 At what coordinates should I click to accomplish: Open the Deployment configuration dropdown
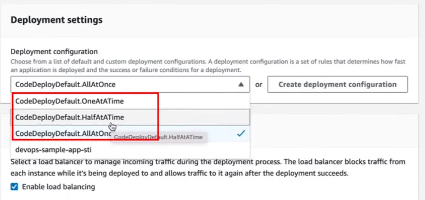click(x=130, y=84)
